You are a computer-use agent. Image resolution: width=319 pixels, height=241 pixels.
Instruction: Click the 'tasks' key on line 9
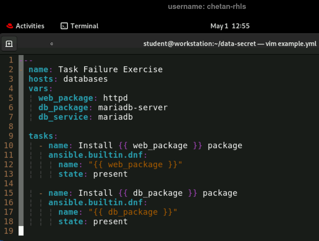pos(41,136)
